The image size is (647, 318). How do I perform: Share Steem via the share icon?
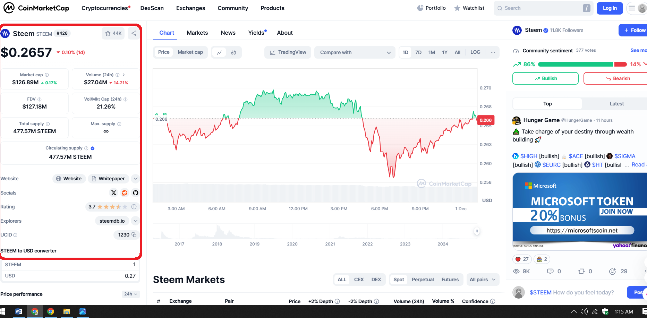[x=134, y=33]
